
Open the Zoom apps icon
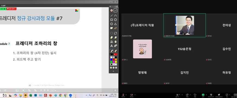click(227, 95)
